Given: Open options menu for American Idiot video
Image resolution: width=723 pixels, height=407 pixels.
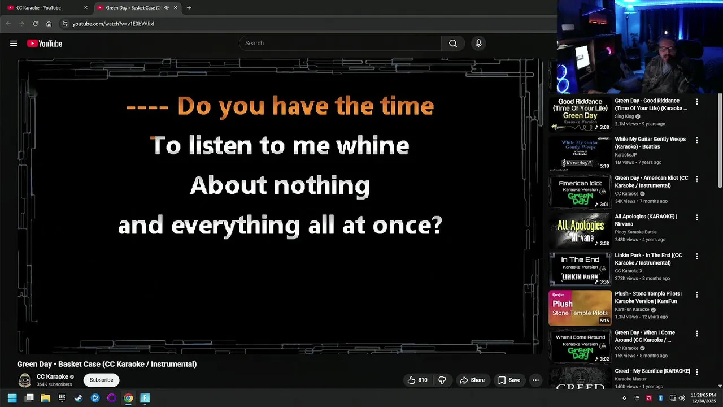Looking at the screenshot, I should point(696,179).
